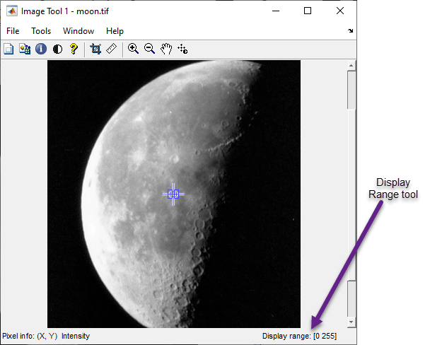Open the Overview tool icon
Image resolution: width=430 pixels, height=345 pixels.
pyautogui.click(x=8, y=49)
